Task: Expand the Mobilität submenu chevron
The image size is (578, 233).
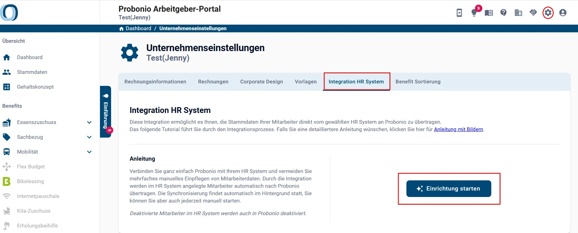Action: 89,152
